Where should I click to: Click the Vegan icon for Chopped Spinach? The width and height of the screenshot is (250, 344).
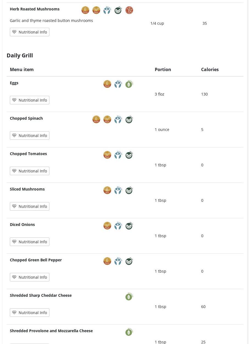(129, 120)
